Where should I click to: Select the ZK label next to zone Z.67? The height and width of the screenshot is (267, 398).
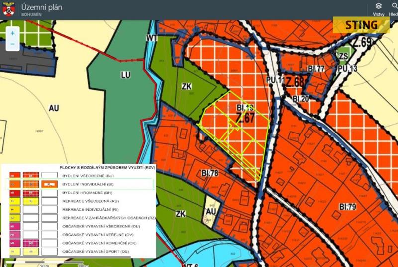186,86
